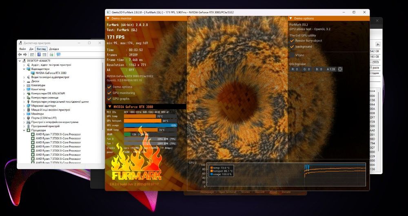408x216 pixels.
Task: Click the Open terminal link
Action: coord(227,192)
